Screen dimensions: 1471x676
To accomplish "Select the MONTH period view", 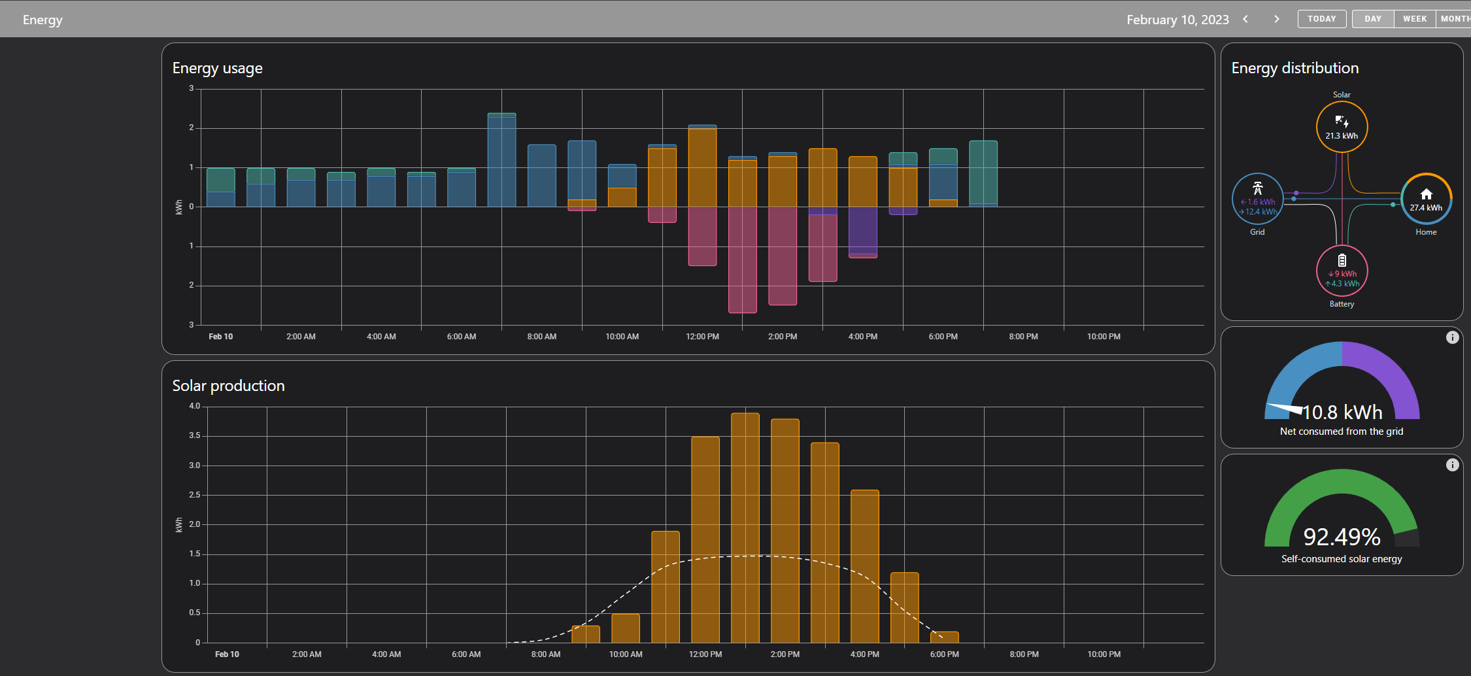I will pyautogui.click(x=1455, y=19).
